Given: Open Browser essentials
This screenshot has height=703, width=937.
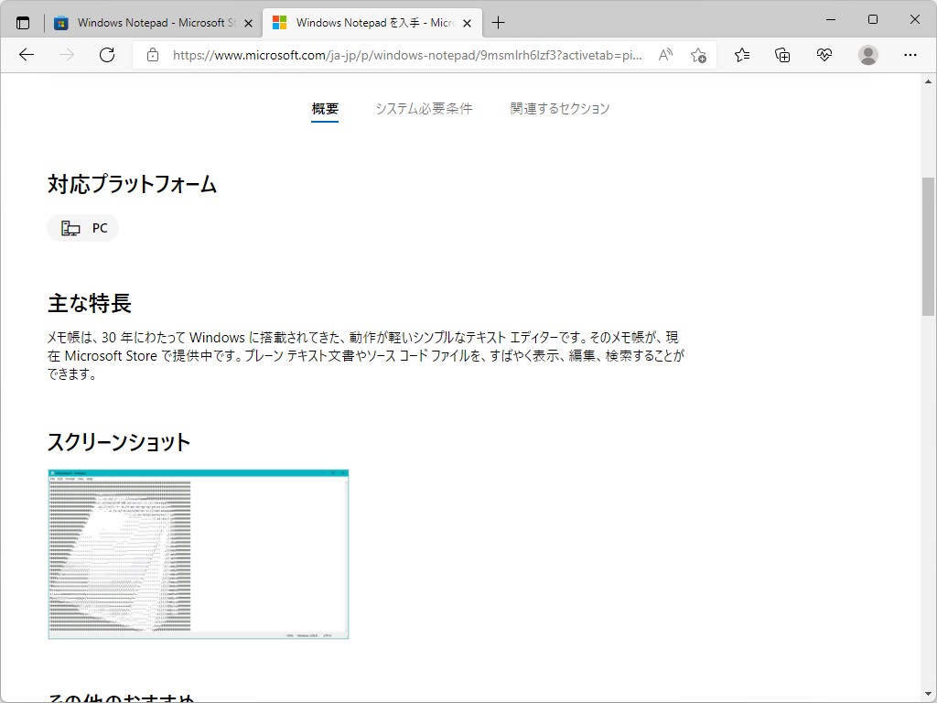Looking at the screenshot, I should (x=824, y=55).
